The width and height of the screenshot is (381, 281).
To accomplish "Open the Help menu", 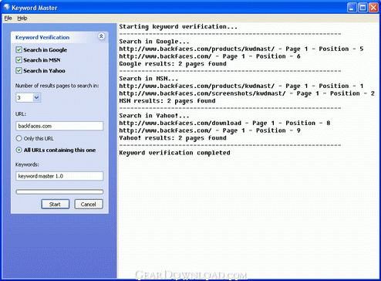I will tap(22, 18).
